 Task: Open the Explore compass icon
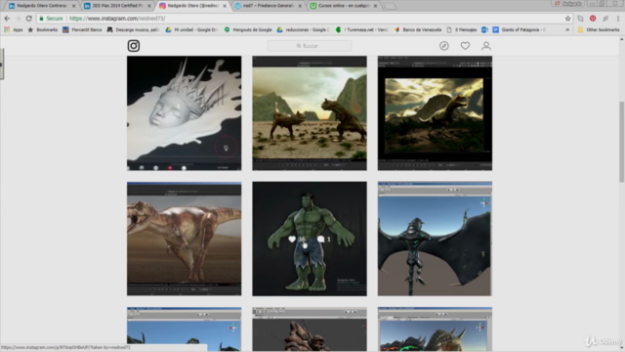444,46
